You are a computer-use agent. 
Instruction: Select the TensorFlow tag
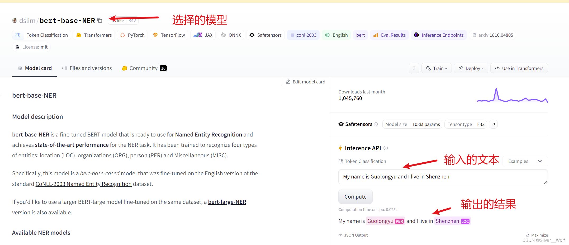[x=169, y=35]
